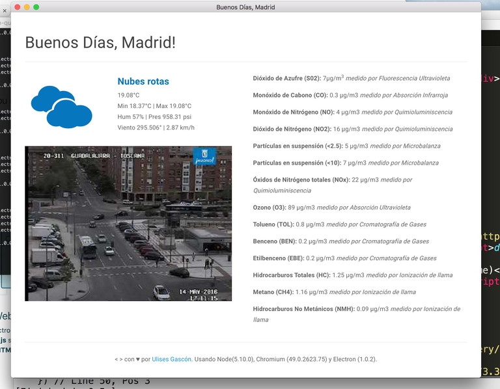Maximize the window with the green button
The width and height of the screenshot is (500, 389).
(36, 7)
